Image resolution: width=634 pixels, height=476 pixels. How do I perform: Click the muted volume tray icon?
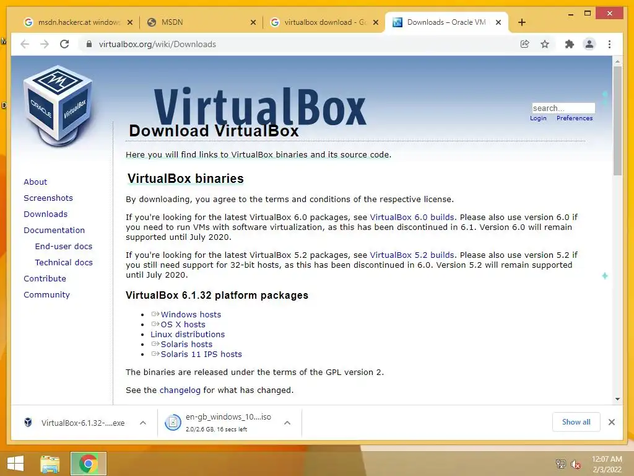[576, 464]
